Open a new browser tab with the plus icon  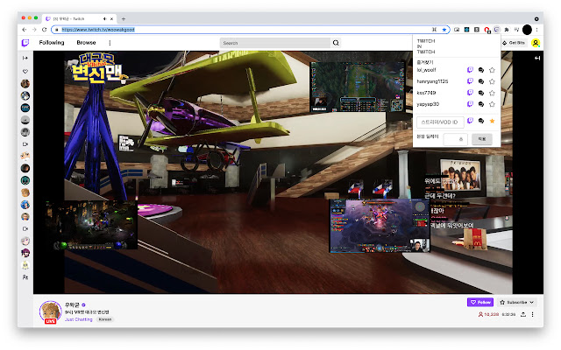(x=124, y=19)
